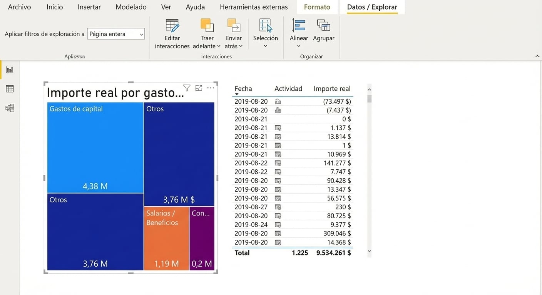Click the Fecha column header
The height and width of the screenshot is (295, 542).
(x=243, y=88)
